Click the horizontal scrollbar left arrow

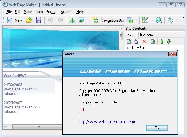(x=5, y=126)
